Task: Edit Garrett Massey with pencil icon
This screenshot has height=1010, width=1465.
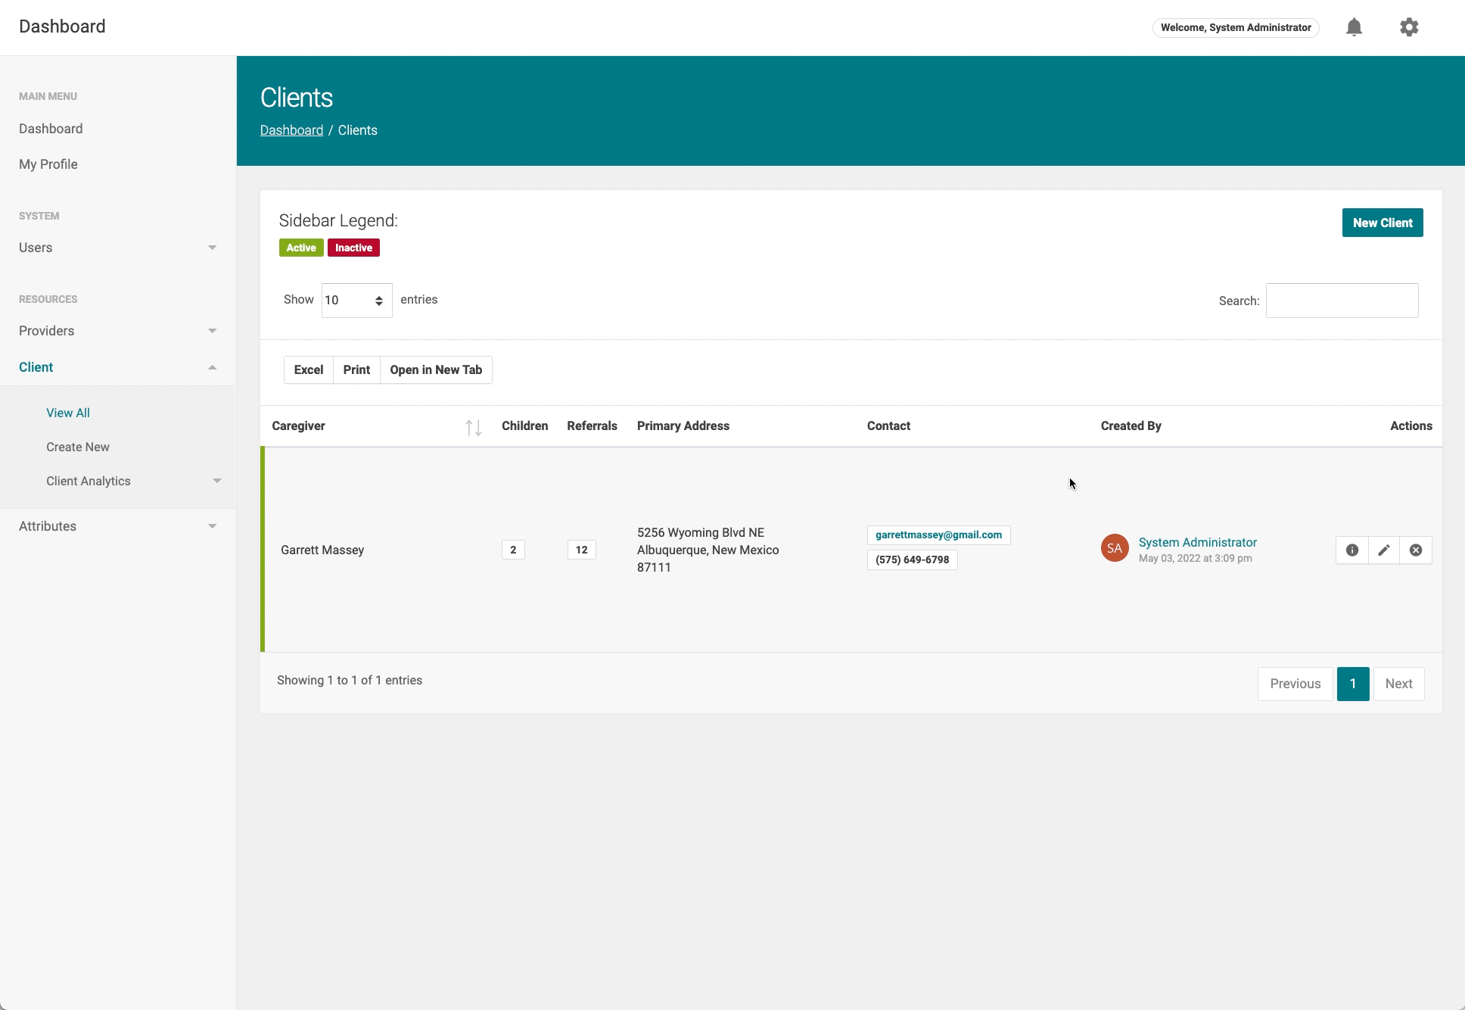Action: pos(1383,550)
